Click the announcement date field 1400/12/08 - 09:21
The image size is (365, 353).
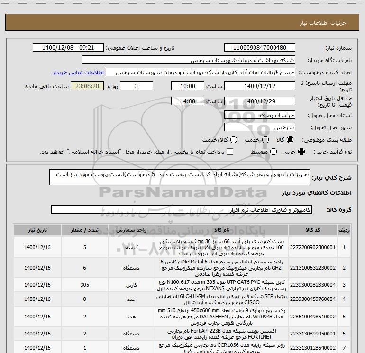click(x=68, y=48)
